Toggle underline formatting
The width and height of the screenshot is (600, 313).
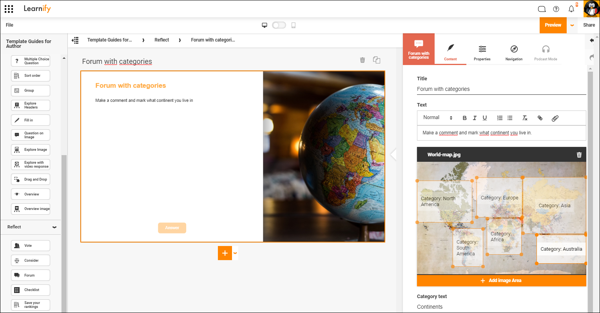[x=485, y=118]
